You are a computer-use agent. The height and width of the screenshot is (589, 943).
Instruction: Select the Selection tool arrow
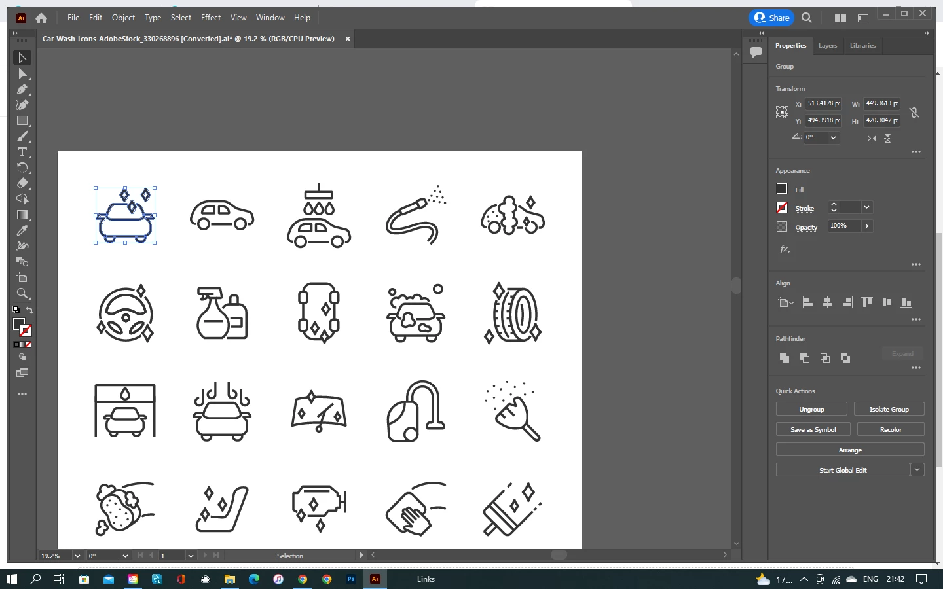[x=22, y=58]
